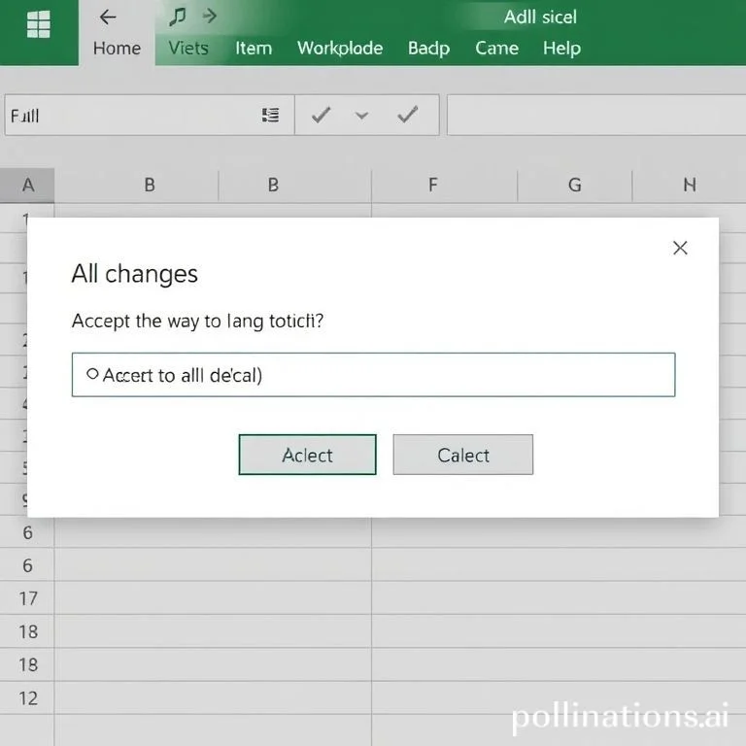Open the Viets ribbon tab
This screenshot has width=746, height=746.
tap(188, 48)
